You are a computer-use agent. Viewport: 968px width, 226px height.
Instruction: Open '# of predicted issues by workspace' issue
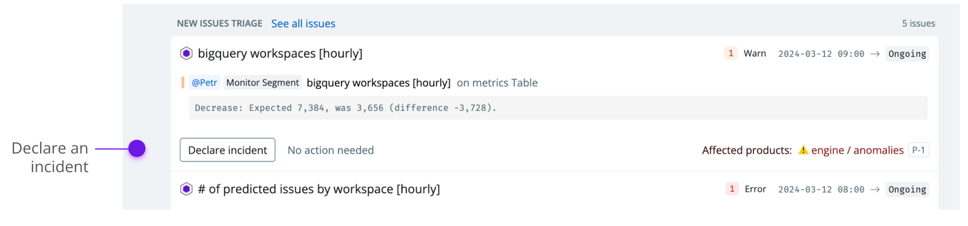click(319, 189)
